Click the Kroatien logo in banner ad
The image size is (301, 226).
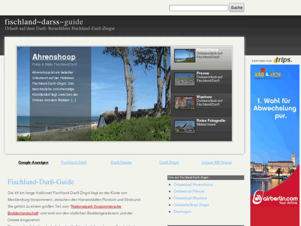(267, 74)
